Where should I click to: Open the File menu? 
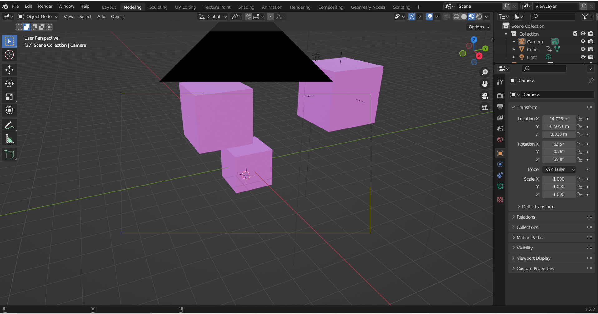coord(15,6)
